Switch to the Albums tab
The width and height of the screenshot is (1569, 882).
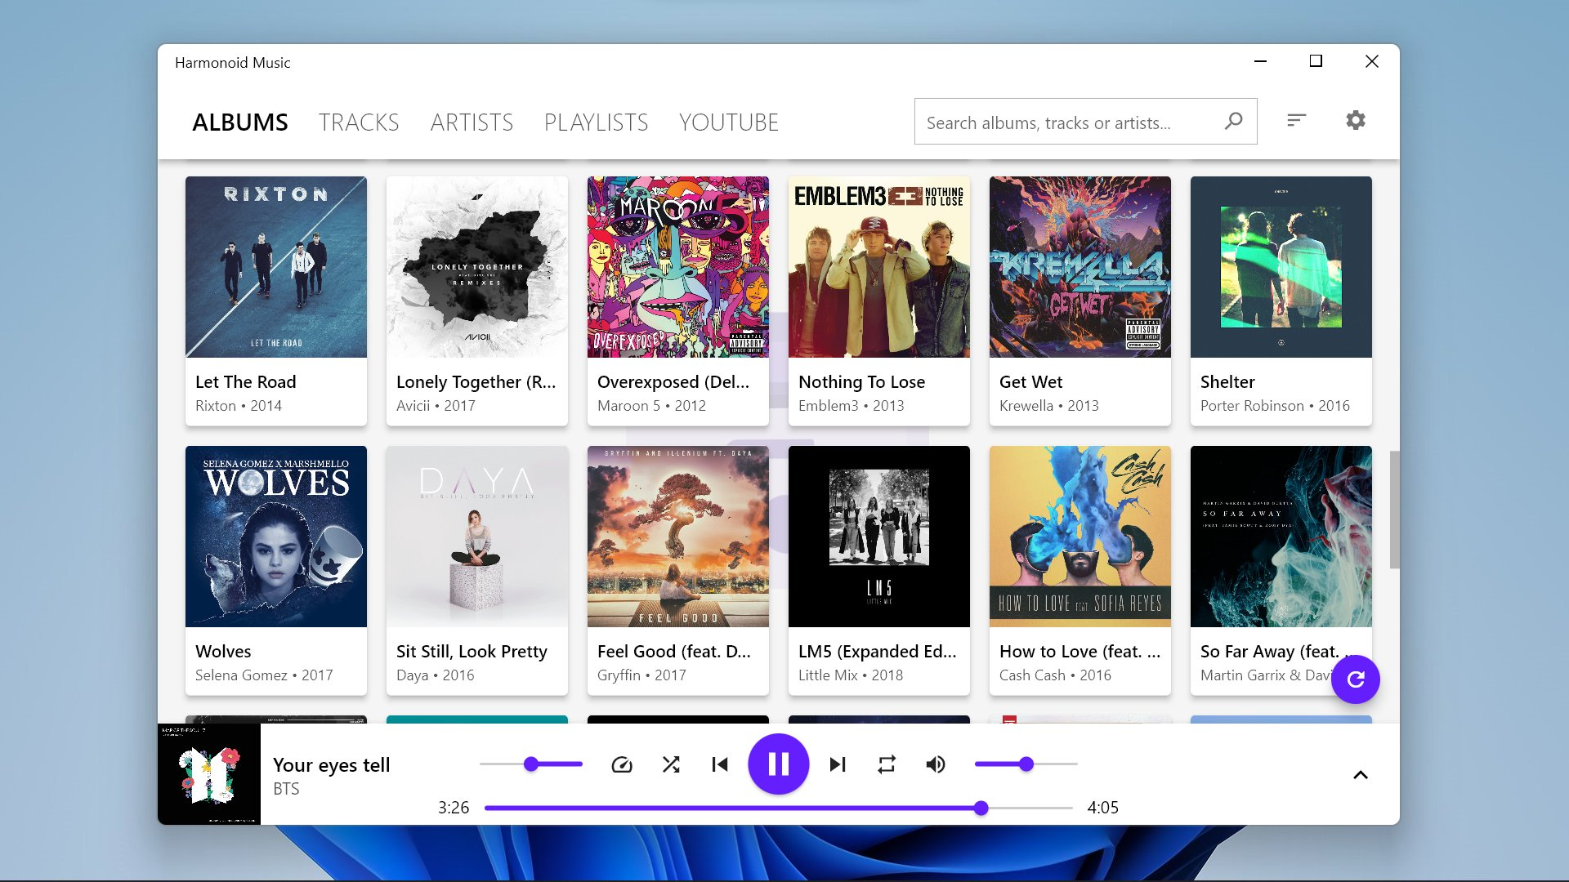coord(240,122)
